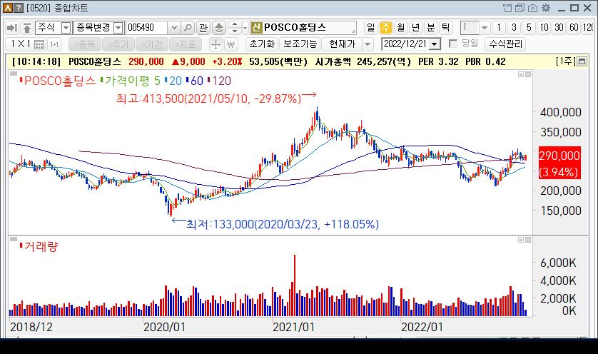Toggle the crosshair cursor tool
The width and height of the screenshot is (598, 354).
[x=216, y=45]
